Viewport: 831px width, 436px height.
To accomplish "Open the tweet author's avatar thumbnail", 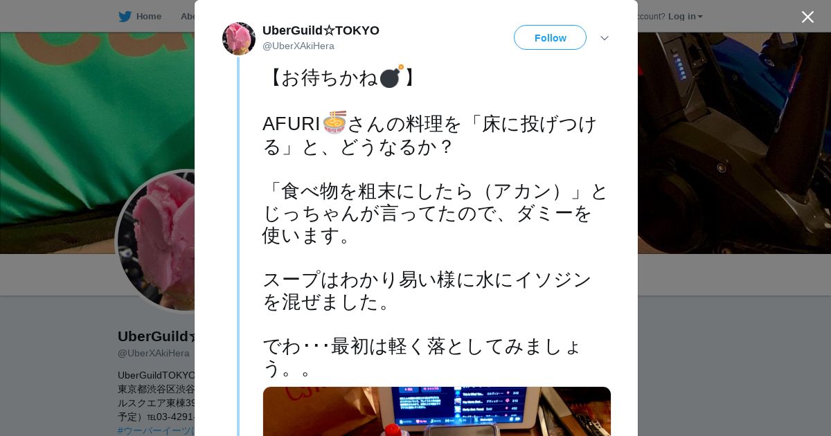I will click(239, 39).
